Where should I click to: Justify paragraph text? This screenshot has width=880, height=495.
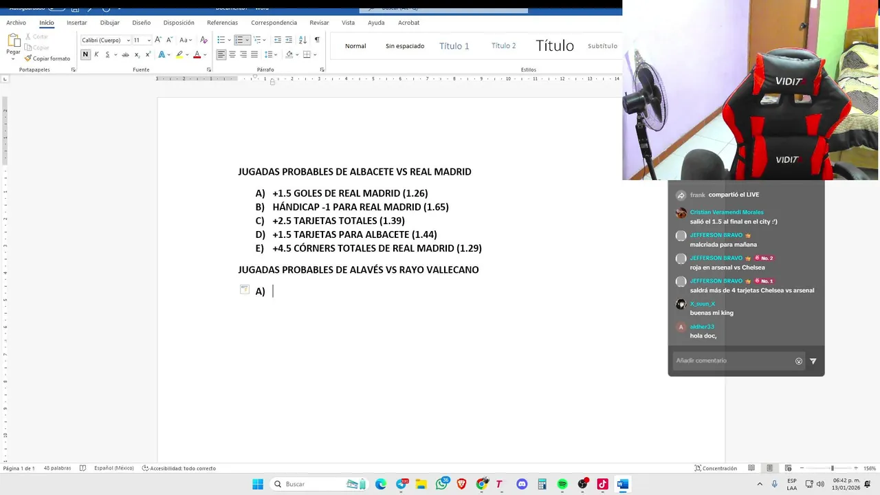click(254, 54)
